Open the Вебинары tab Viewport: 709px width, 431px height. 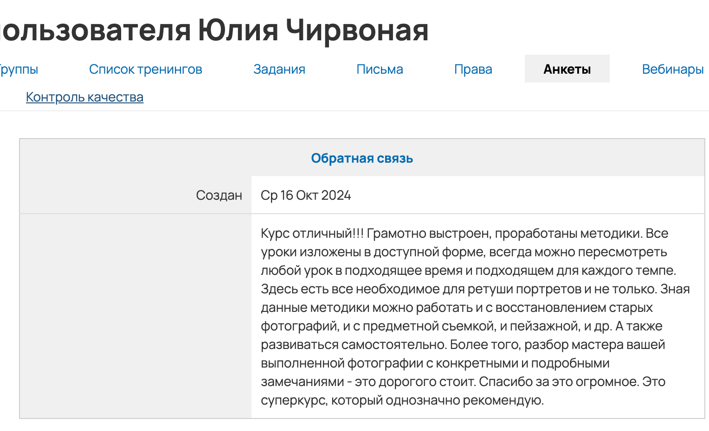[672, 69]
